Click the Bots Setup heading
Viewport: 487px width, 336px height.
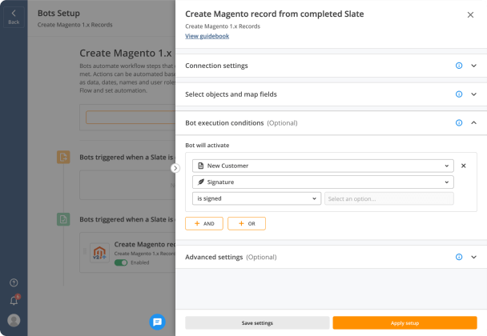[58, 14]
